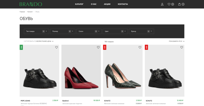Expand the Тип товара filter
The image size is (204, 106).
point(36,31)
